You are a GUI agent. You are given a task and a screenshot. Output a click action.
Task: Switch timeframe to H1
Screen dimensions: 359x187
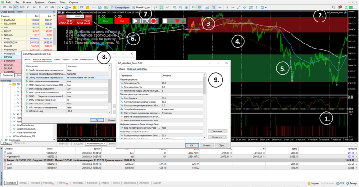[x=28, y=8]
